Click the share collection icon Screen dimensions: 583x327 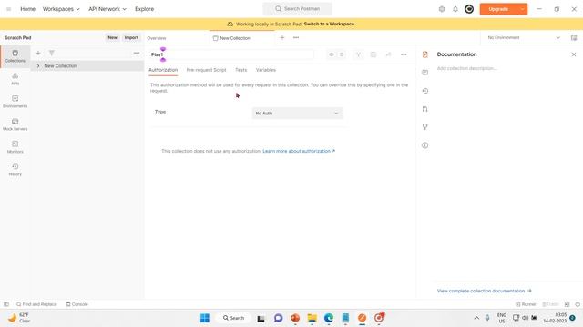pos(388,54)
